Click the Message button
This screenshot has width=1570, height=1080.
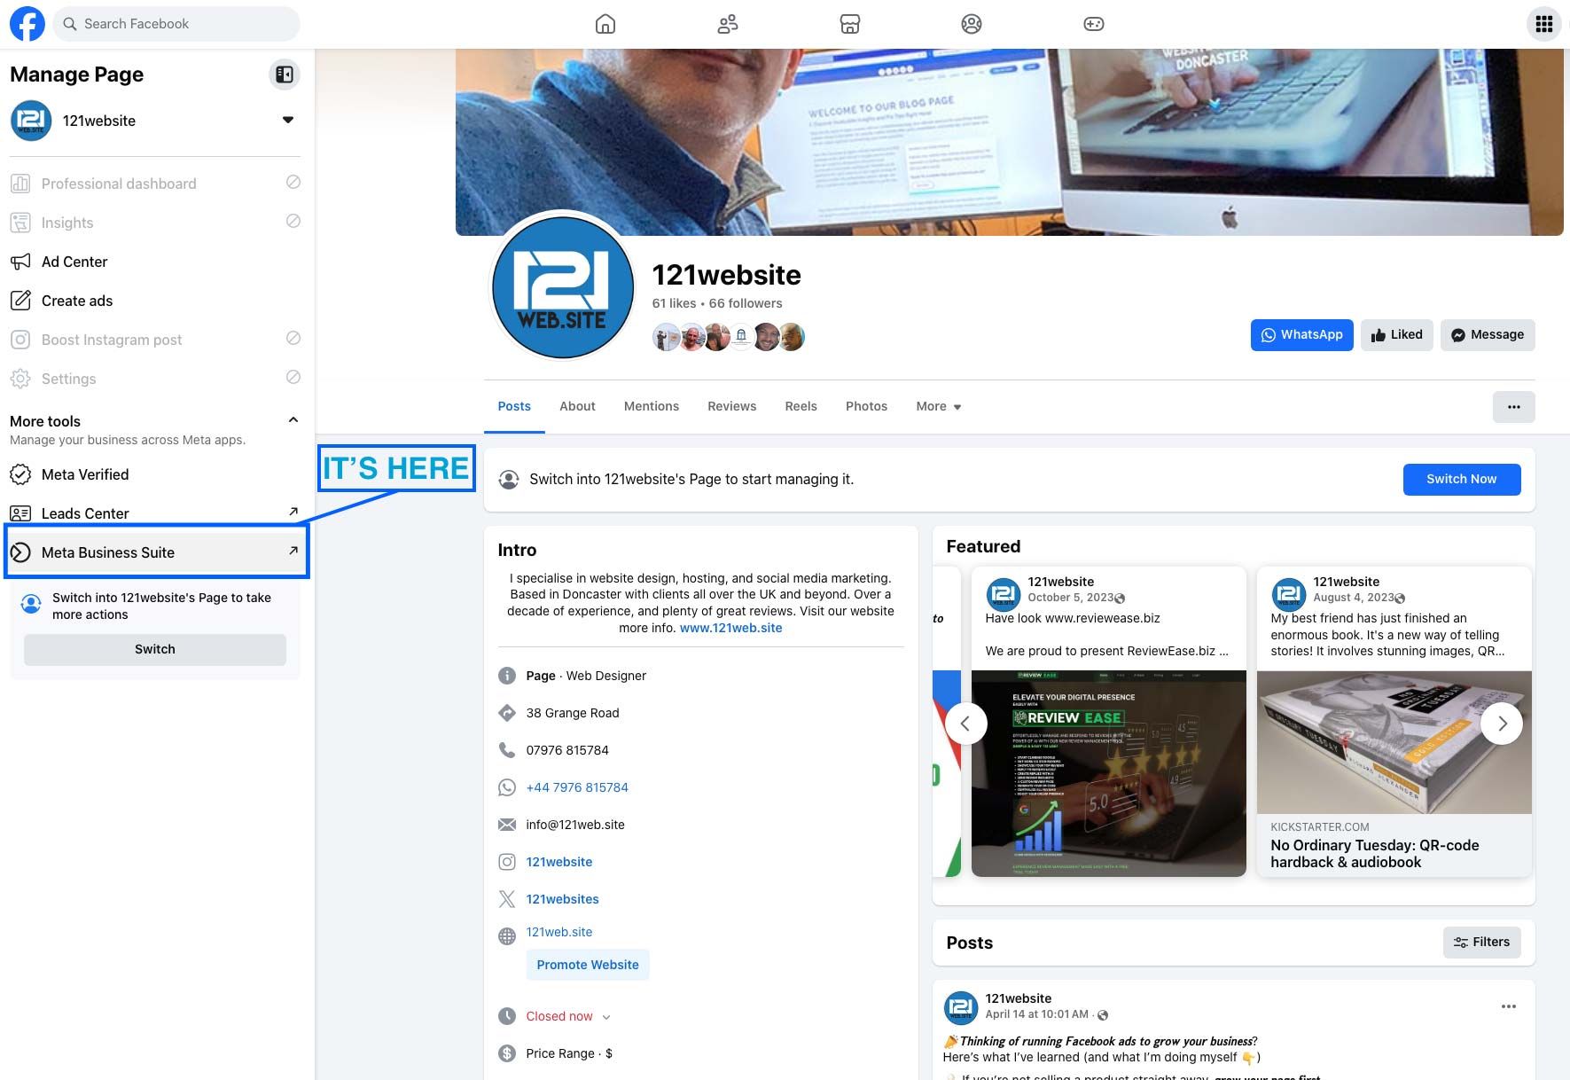[x=1488, y=335]
